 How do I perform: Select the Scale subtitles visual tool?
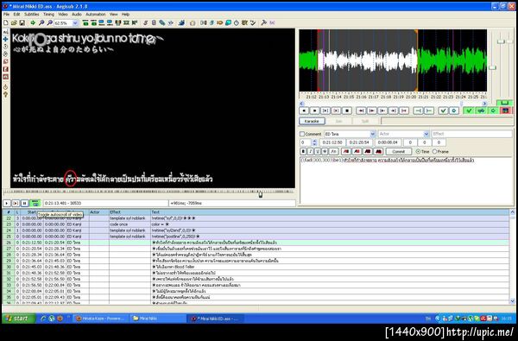click(x=6, y=61)
